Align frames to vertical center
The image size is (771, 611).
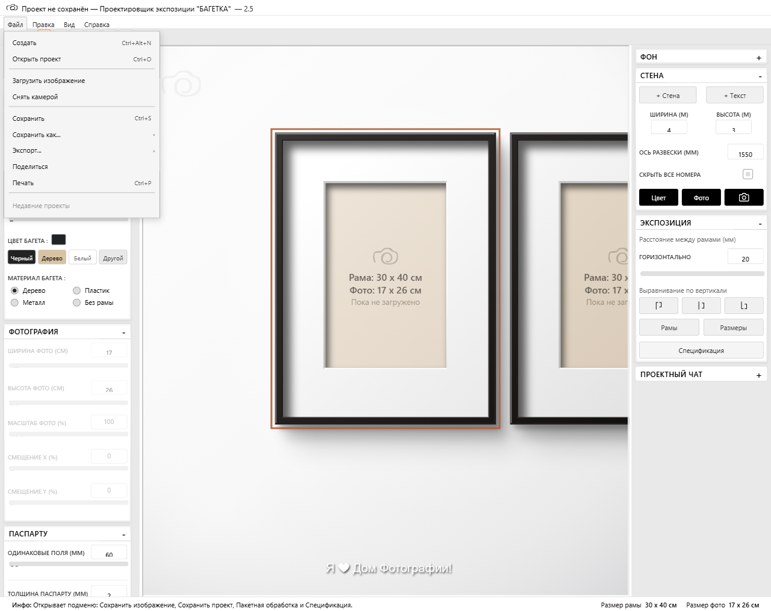tap(701, 305)
